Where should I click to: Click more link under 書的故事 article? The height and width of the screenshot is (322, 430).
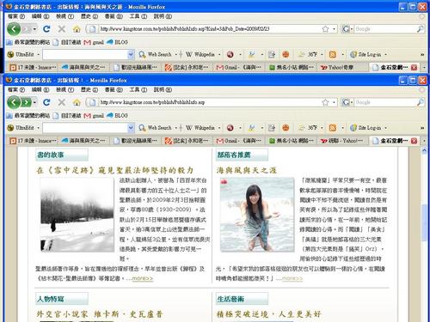coord(143,278)
